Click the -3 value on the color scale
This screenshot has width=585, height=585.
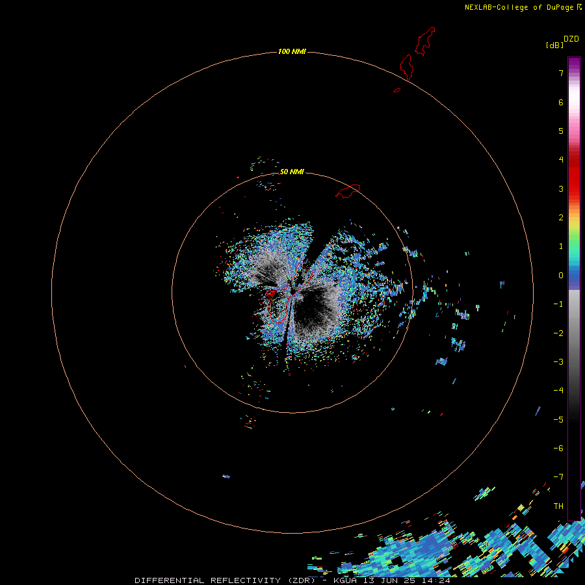558,362
